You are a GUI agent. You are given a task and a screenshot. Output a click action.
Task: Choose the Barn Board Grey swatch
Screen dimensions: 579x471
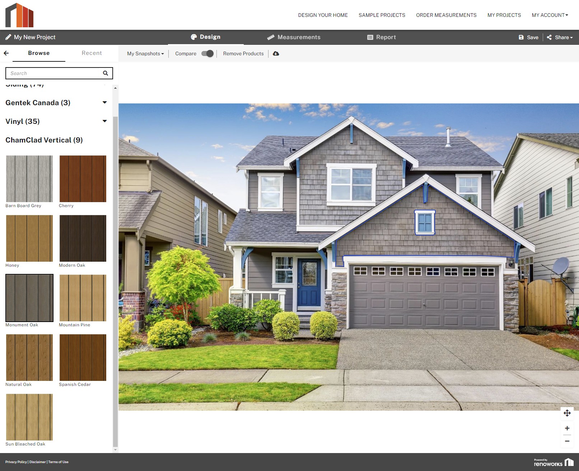pos(29,179)
